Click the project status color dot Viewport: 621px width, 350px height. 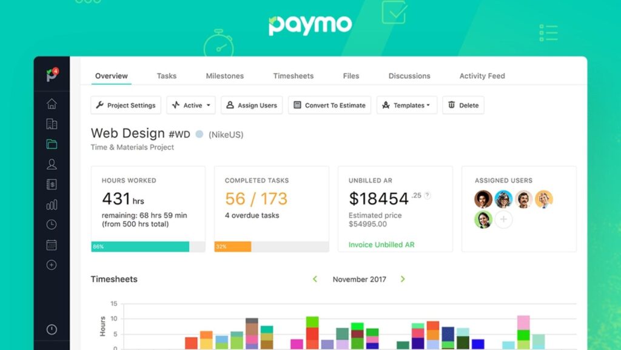click(x=200, y=134)
